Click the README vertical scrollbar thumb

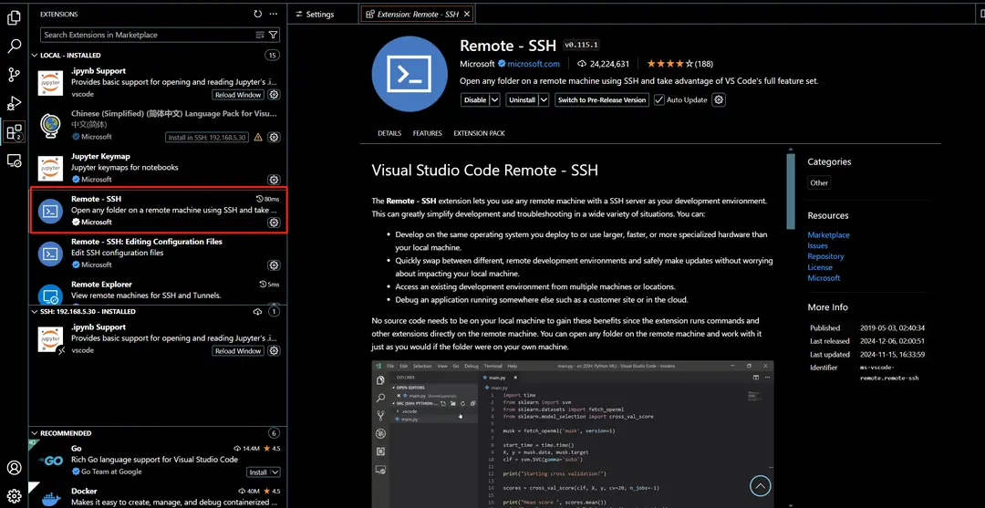[x=791, y=191]
